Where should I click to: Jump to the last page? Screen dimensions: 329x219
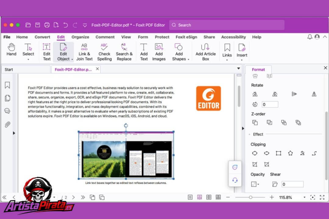tap(83, 197)
